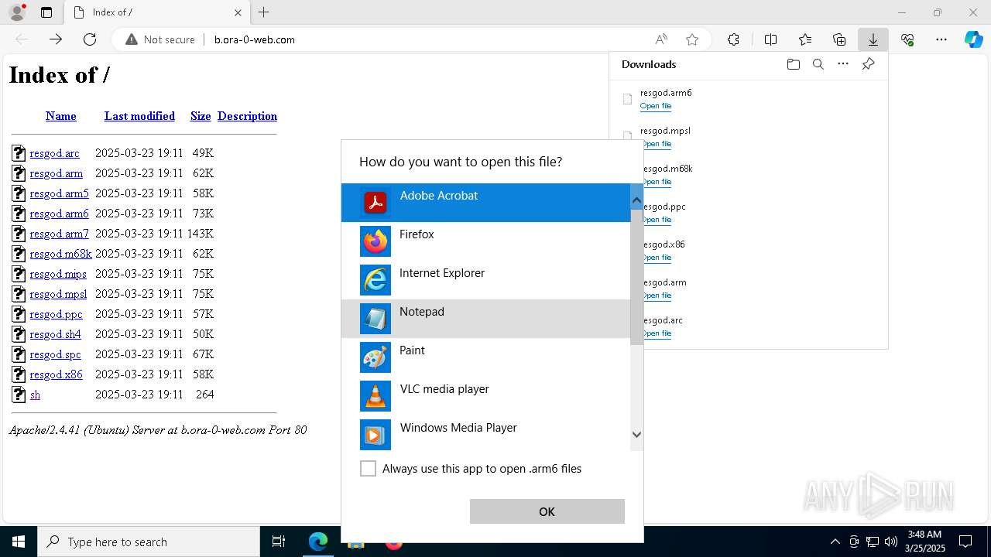Confirm with the OK button
Image resolution: width=991 pixels, height=557 pixels.
[547, 511]
